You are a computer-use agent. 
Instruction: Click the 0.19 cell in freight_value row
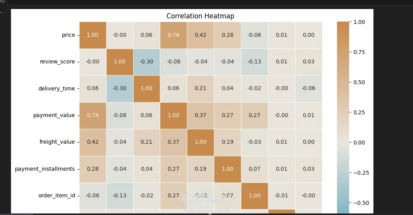[227, 142]
